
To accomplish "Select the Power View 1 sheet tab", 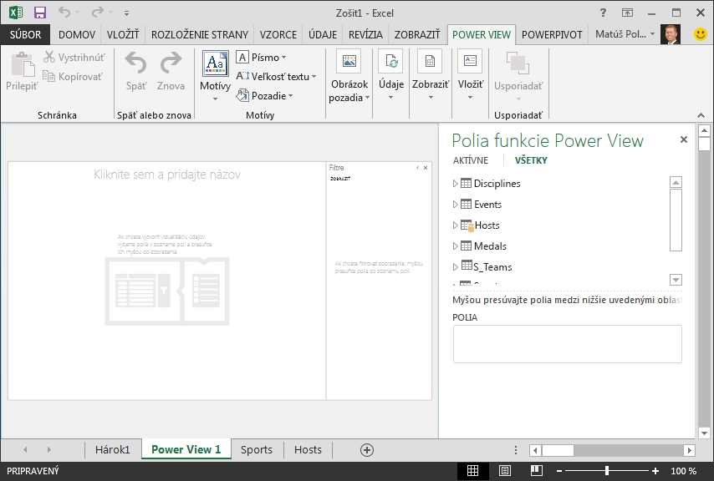I will tap(186, 449).
